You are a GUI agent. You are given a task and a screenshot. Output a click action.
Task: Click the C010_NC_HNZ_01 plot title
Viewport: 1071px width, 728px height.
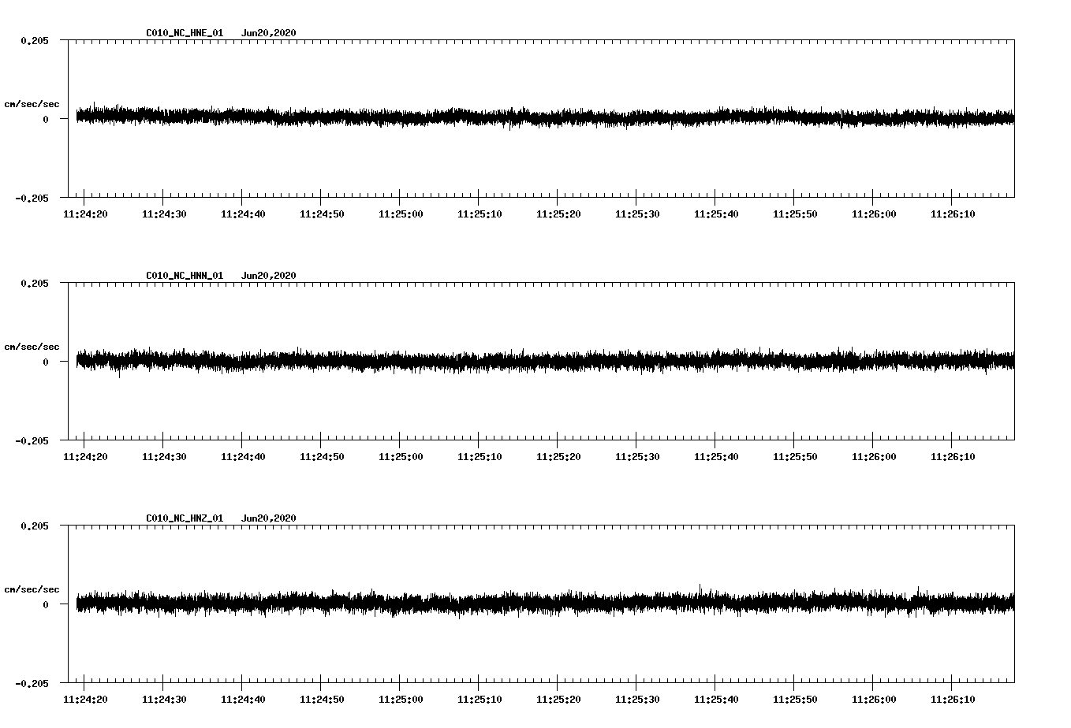pos(185,518)
